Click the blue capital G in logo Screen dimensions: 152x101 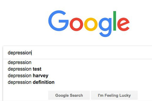[59, 21]
